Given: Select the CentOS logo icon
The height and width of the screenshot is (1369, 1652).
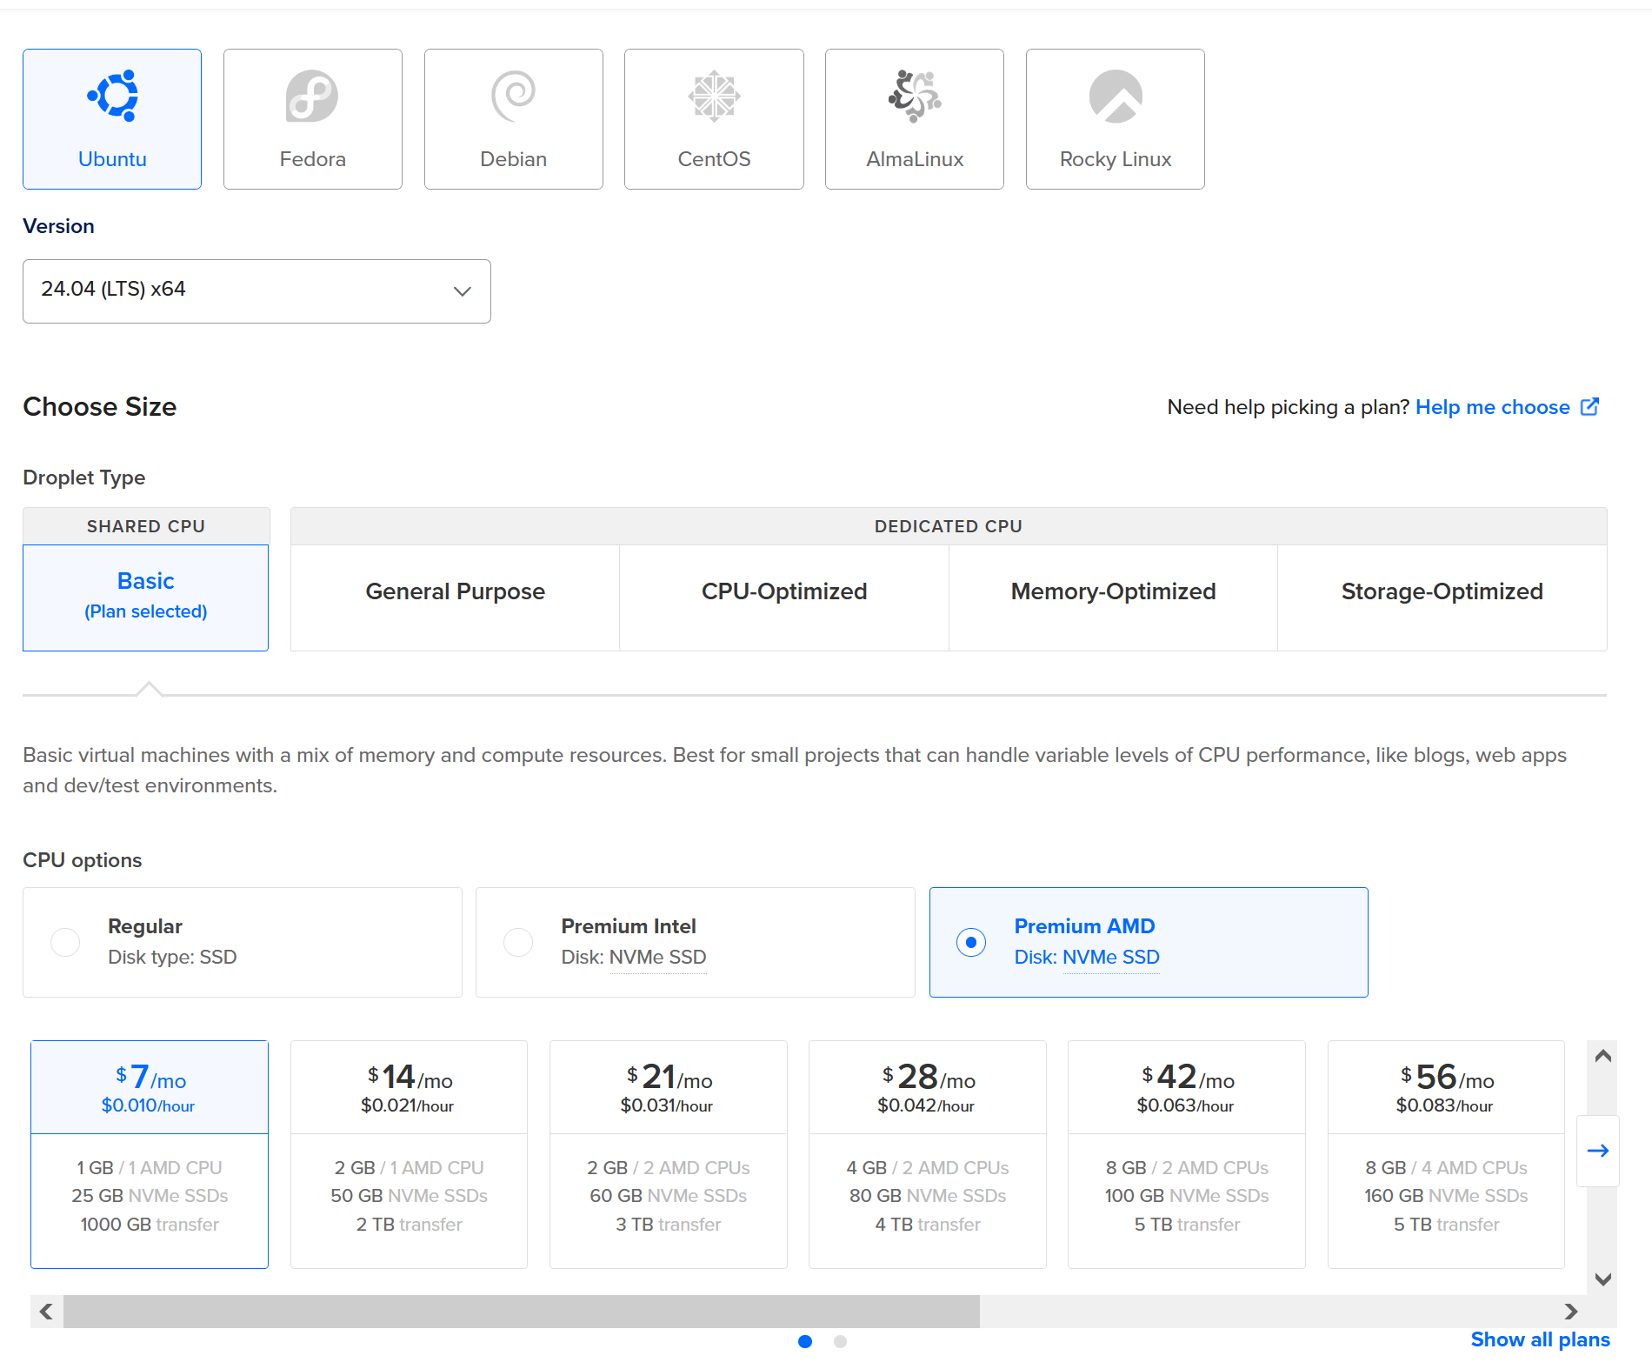Looking at the screenshot, I should coord(714,96).
